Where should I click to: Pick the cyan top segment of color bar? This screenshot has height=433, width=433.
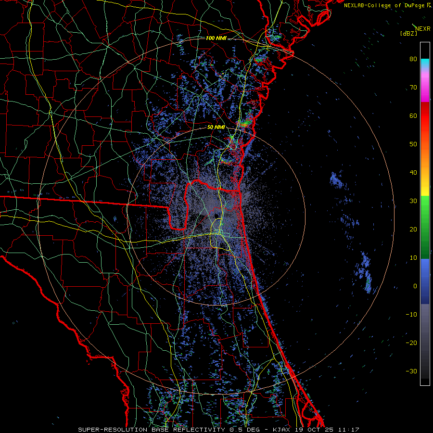pos(425,63)
